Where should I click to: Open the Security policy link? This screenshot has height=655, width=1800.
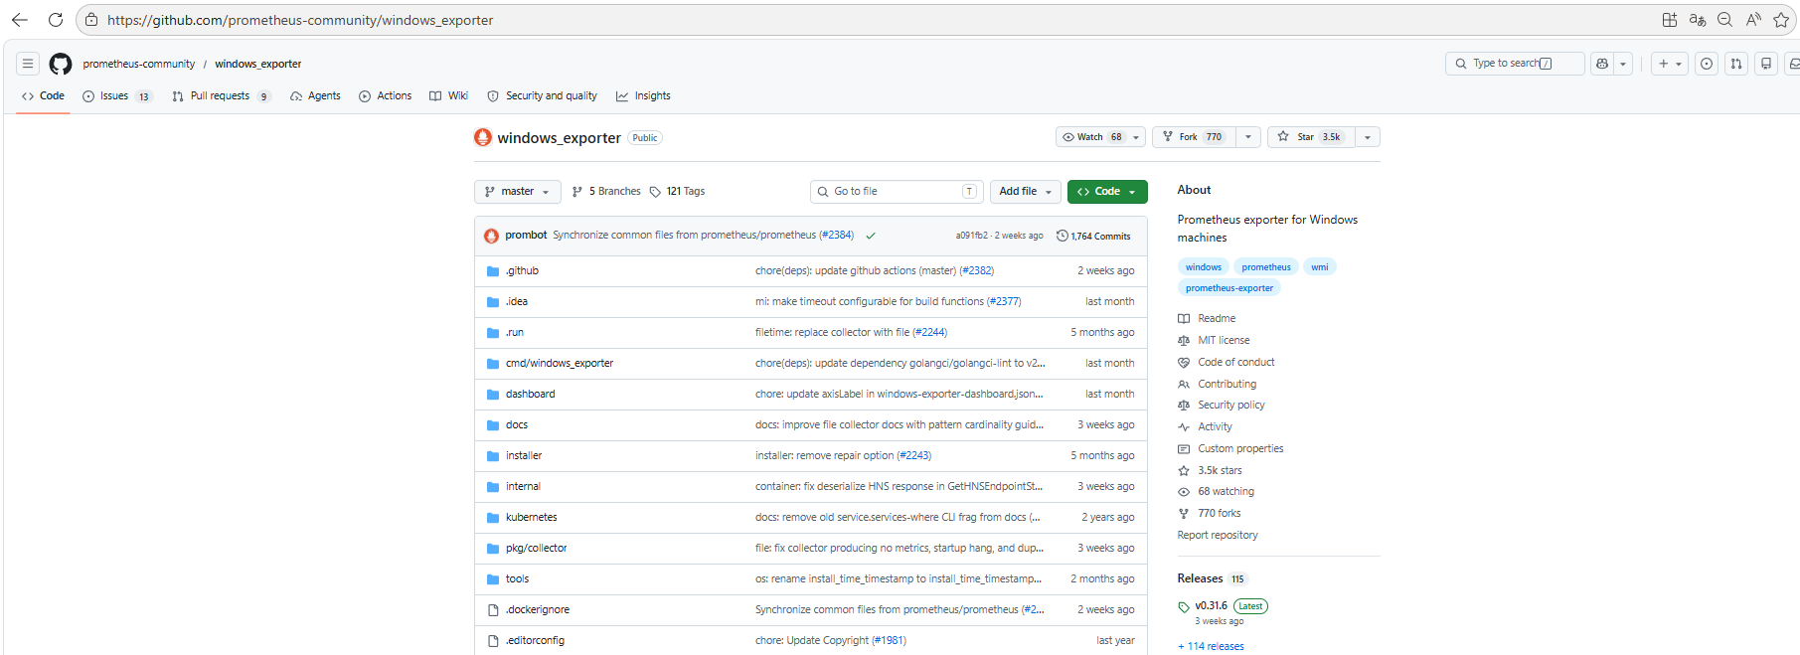point(1231,406)
